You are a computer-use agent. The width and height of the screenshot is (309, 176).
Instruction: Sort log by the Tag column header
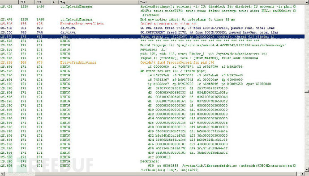99,2
